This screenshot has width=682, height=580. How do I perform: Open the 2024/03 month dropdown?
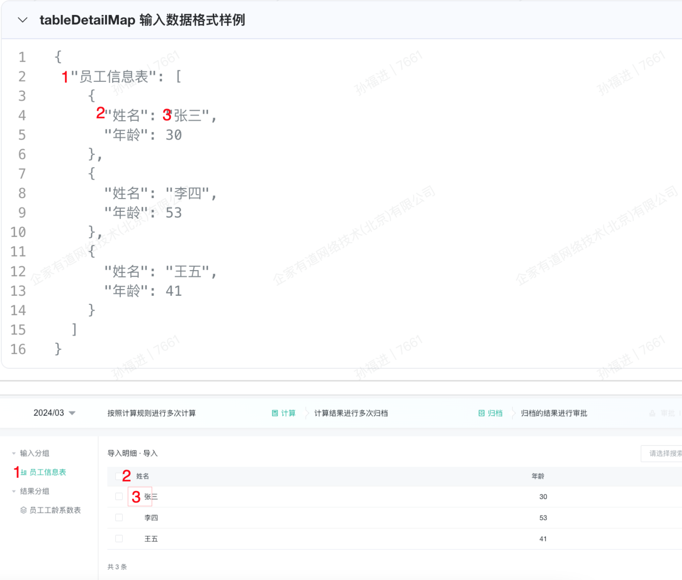54,413
